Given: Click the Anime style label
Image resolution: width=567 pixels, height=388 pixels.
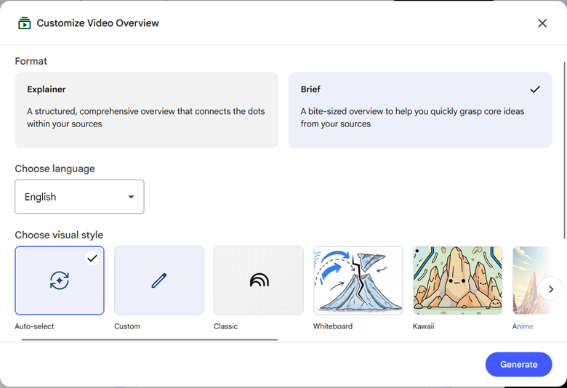Looking at the screenshot, I should [523, 326].
